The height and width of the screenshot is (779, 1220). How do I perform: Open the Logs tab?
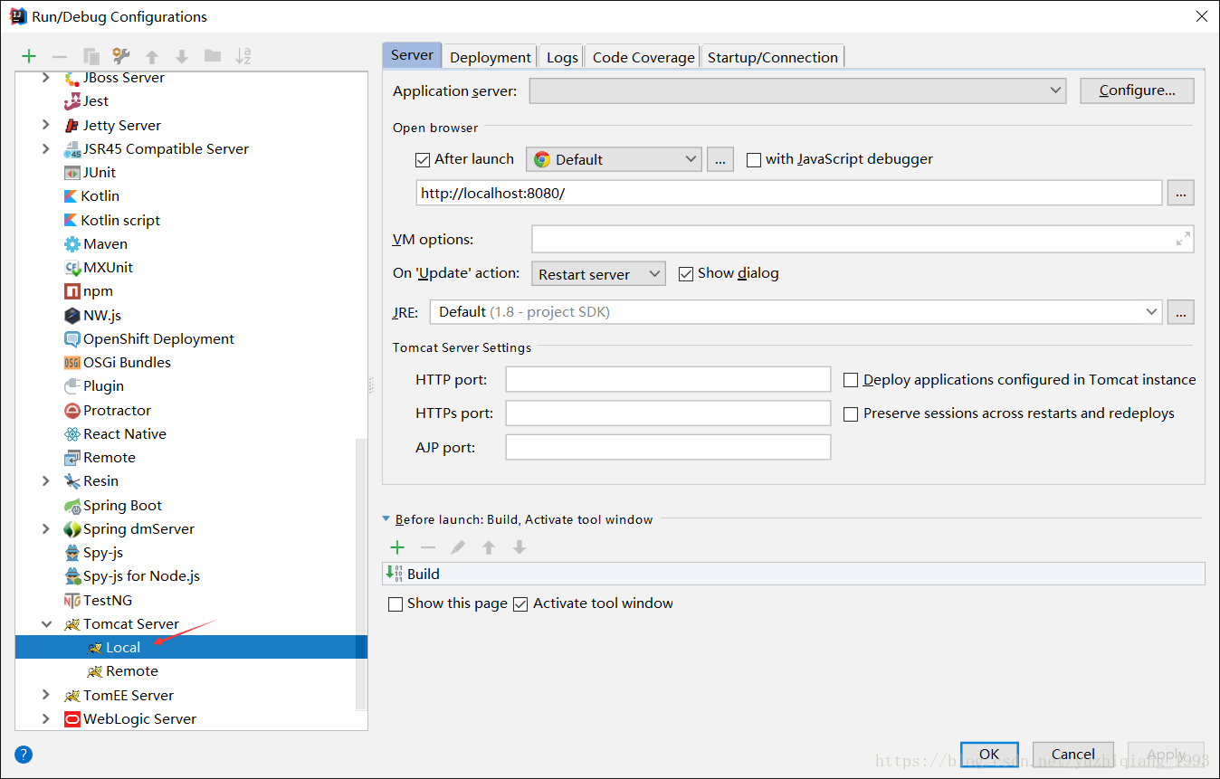[x=562, y=57]
